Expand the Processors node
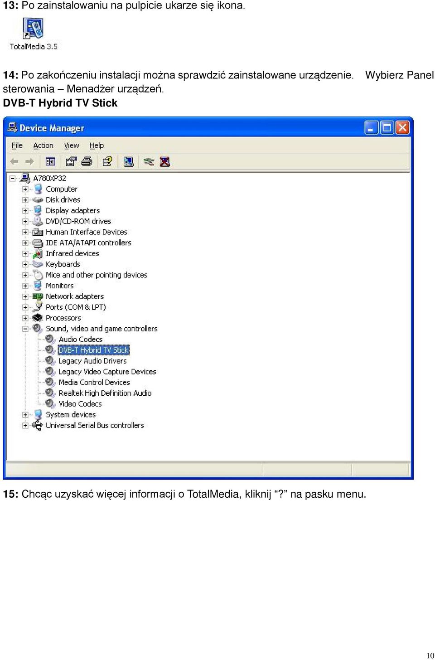 (x=25, y=318)
